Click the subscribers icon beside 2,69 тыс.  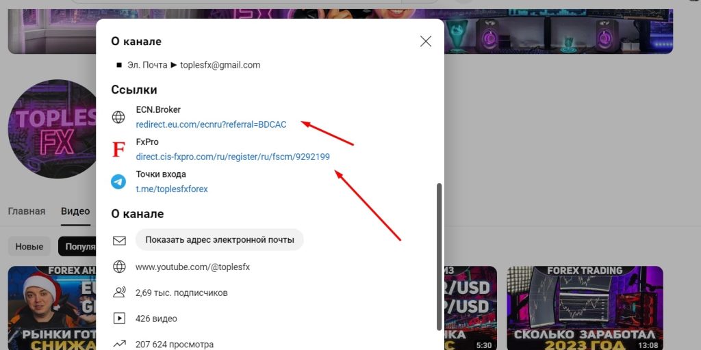tap(119, 293)
